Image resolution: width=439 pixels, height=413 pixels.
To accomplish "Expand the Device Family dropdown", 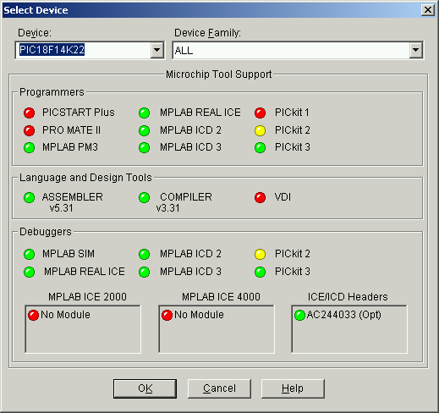I will point(415,51).
